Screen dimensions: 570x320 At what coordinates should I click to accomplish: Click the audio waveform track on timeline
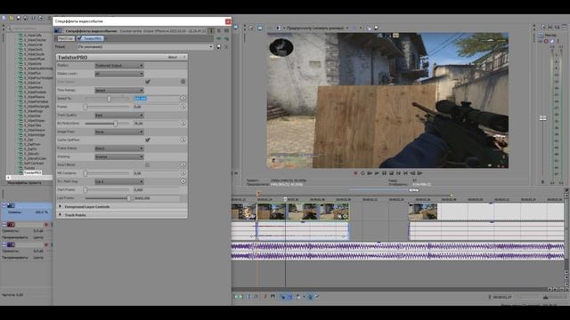398,252
